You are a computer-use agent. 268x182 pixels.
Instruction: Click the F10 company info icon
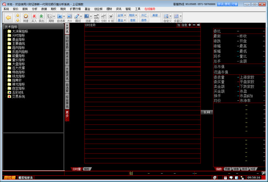pyautogui.click(x=70, y=18)
